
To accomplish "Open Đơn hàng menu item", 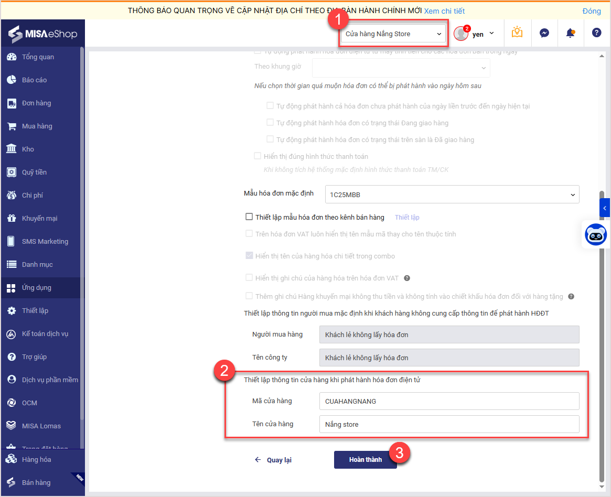I will click(37, 103).
